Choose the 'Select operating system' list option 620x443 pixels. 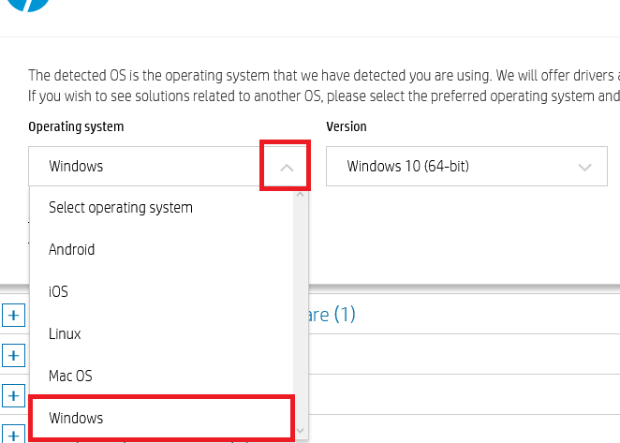(121, 207)
